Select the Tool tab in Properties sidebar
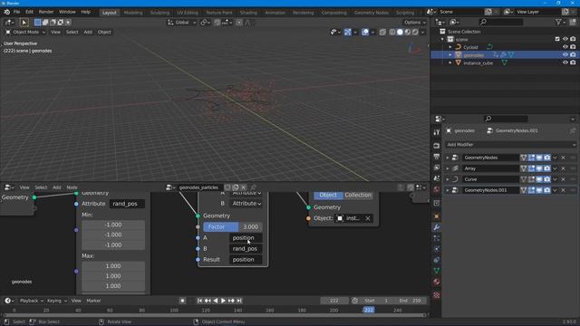This screenshot has height=326, width=580. point(437,132)
